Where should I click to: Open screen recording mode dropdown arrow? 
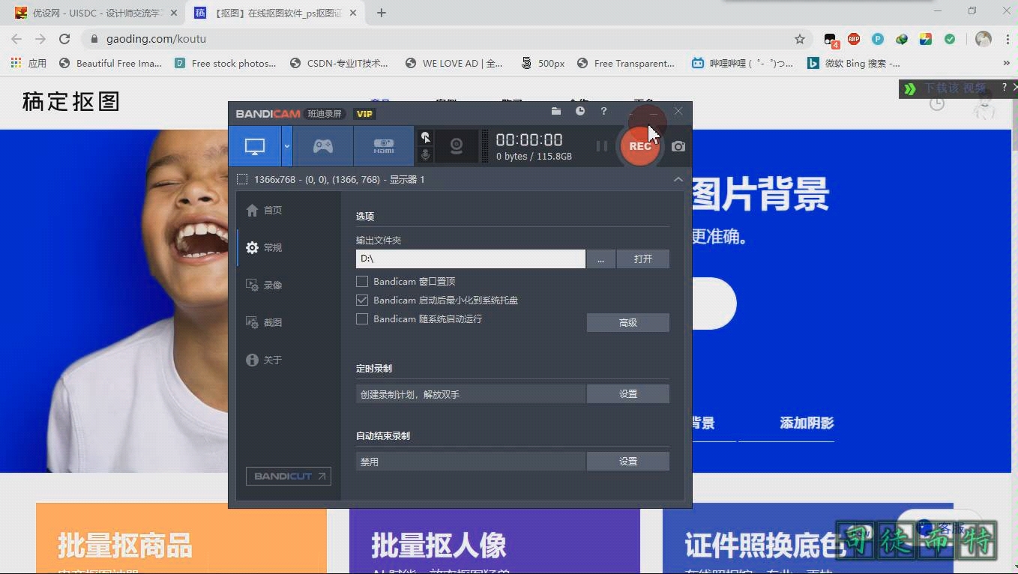286,146
